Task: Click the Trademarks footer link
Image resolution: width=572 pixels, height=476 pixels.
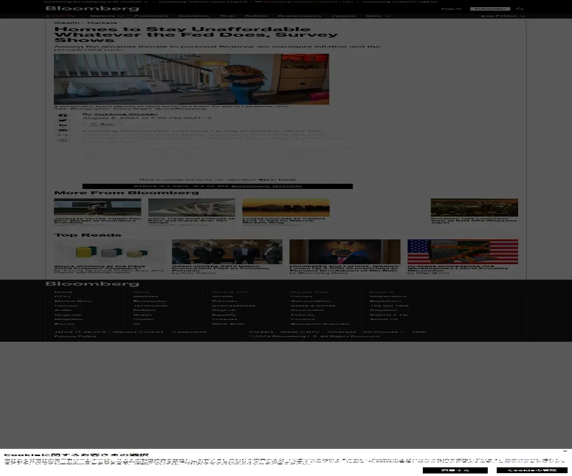Action: point(189,332)
